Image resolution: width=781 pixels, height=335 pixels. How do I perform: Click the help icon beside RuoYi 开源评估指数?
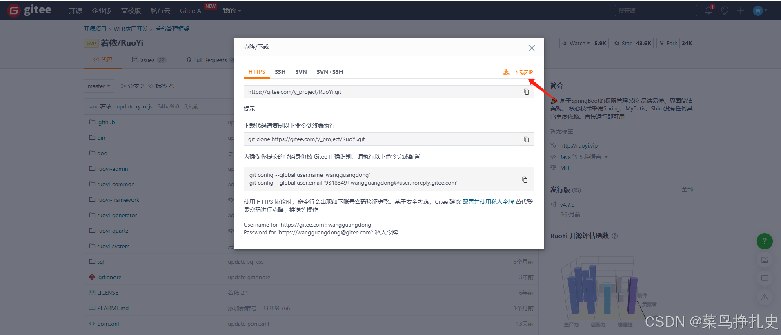click(x=615, y=236)
